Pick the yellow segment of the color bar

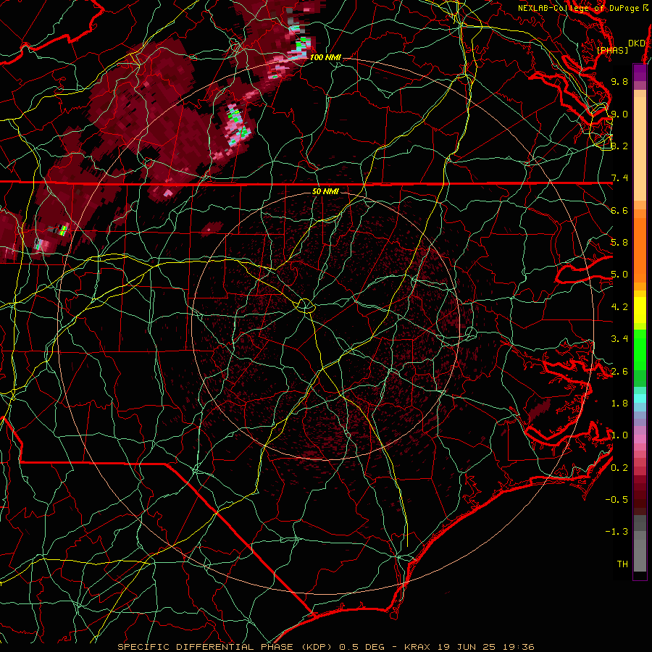pyautogui.click(x=640, y=310)
